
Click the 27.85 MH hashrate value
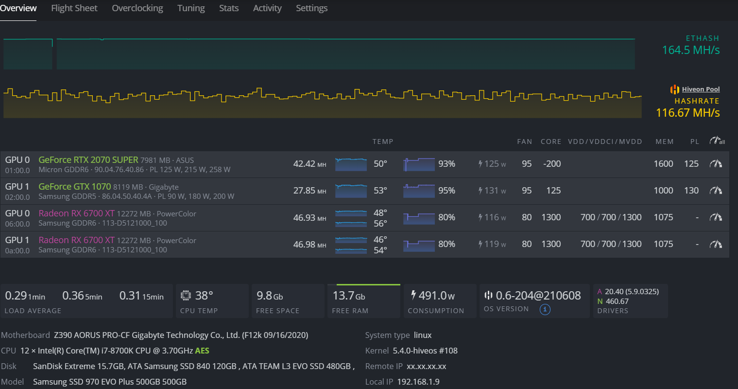point(309,191)
